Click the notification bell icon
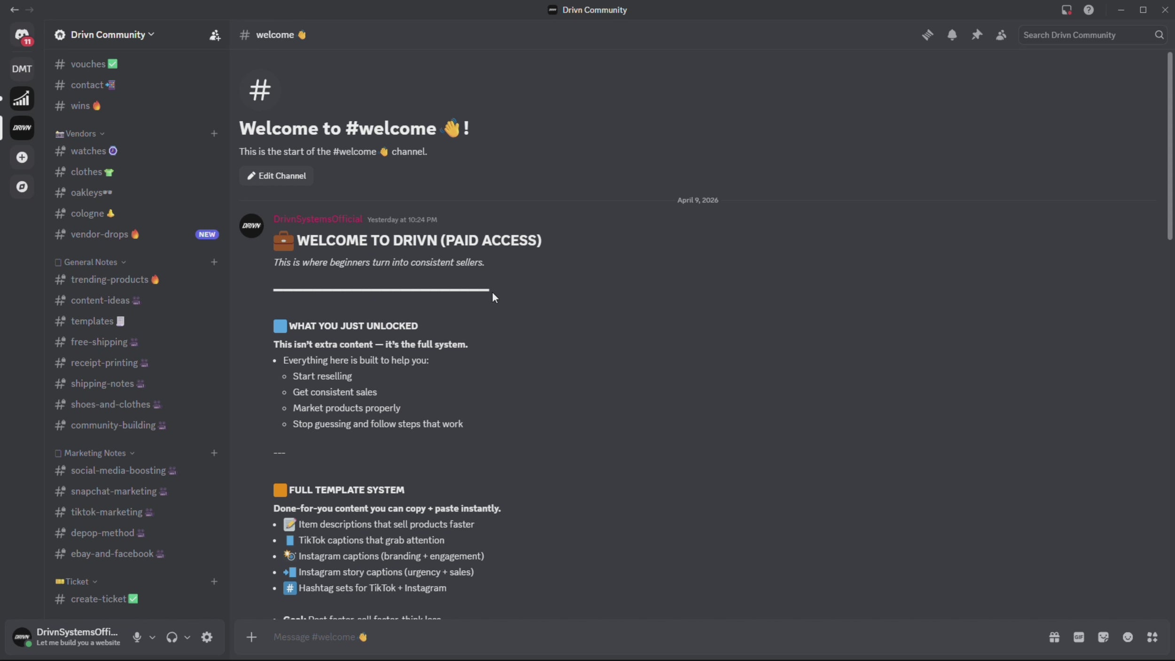Image resolution: width=1175 pixels, height=661 pixels. [x=952, y=35]
